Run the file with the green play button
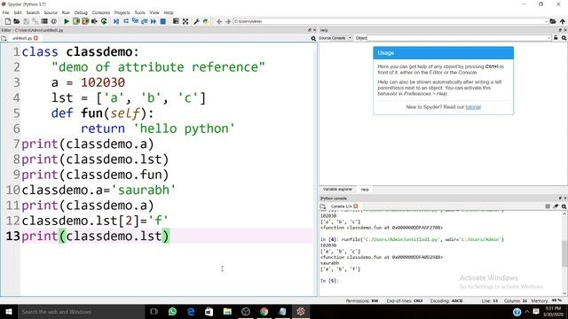568x319 pixels. (67, 21)
